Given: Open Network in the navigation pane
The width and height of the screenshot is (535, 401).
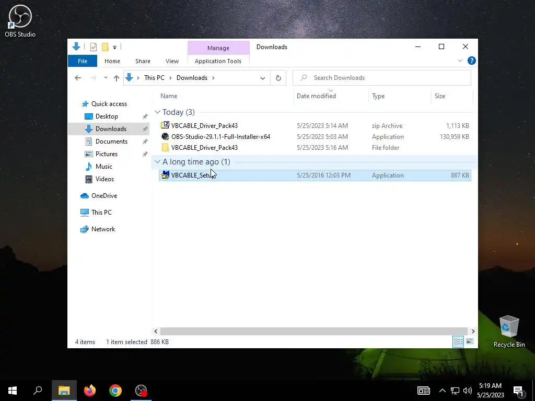Looking at the screenshot, I should point(103,229).
